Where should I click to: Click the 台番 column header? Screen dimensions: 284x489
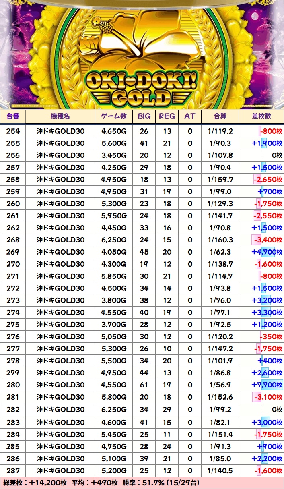pos(13,116)
